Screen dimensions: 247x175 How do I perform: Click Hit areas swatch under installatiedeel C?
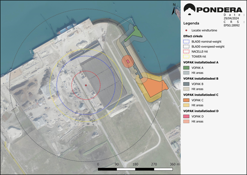(x=186, y=105)
